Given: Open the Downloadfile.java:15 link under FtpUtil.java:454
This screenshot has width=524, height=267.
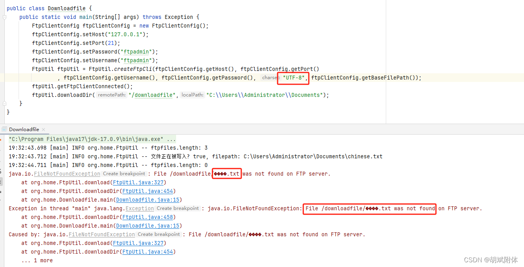Looking at the screenshot, I should [x=148, y=200].
